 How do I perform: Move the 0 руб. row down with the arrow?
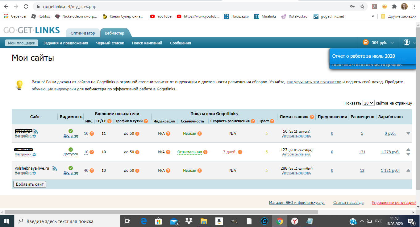pos(408,133)
